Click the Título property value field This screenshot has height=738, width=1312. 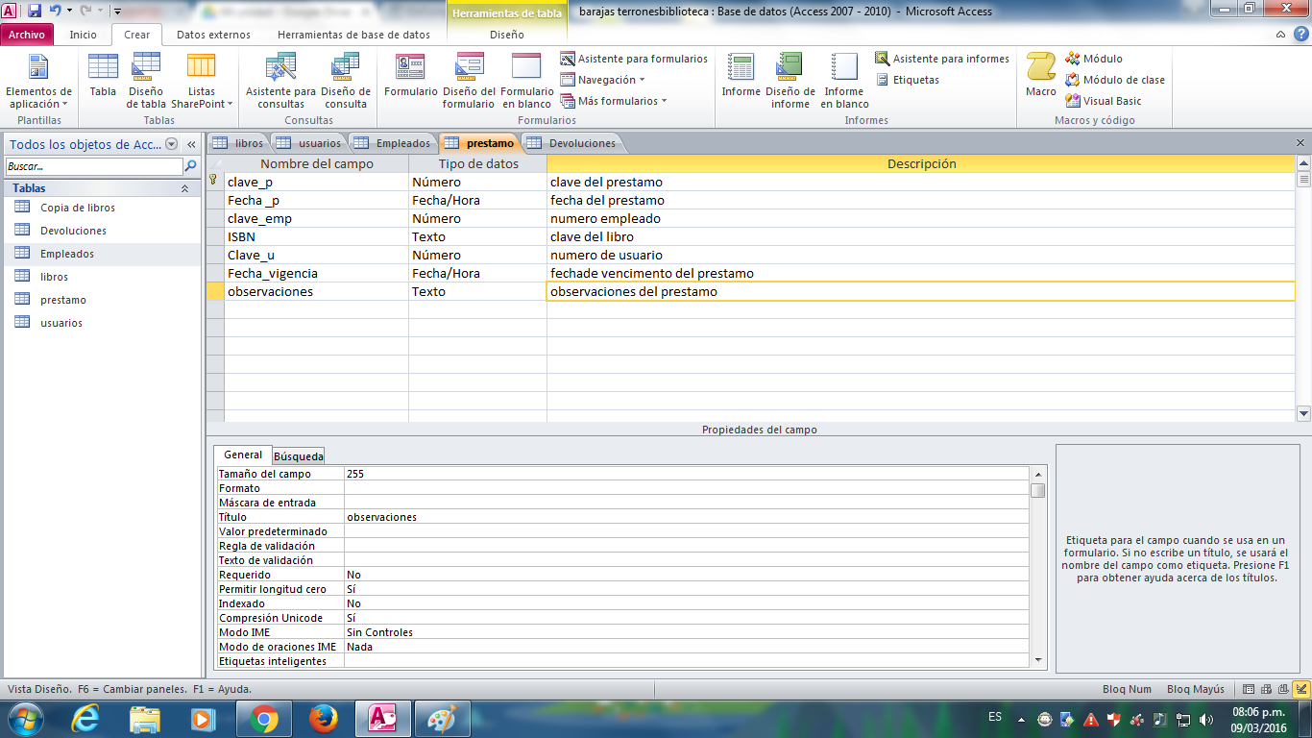(686, 517)
